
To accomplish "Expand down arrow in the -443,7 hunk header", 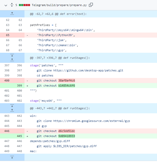I will tap(12, 106).
